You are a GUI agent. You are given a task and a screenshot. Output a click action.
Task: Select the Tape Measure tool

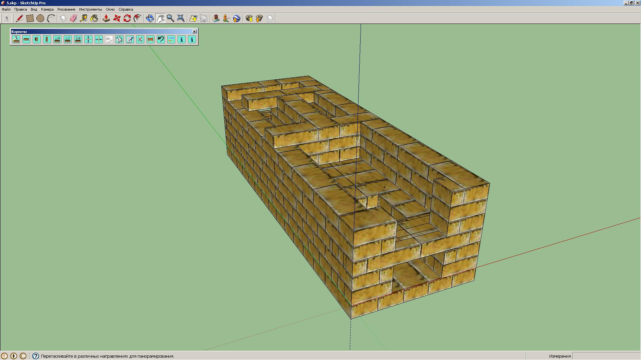tap(84, 18)
